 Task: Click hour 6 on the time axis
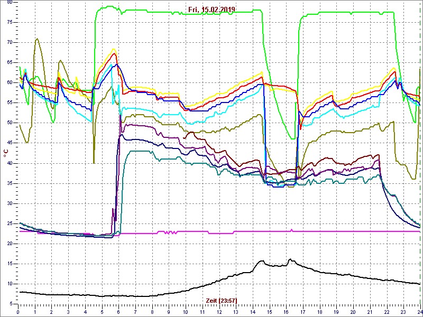[x=118, y=311]
